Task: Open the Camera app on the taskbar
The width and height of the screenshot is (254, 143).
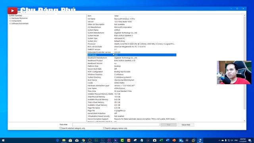Action: [154, 140]
